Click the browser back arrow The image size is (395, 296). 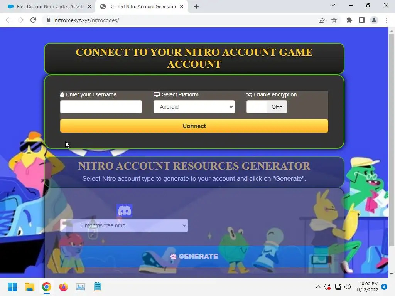pyautogui.click(x=8, y=20)
